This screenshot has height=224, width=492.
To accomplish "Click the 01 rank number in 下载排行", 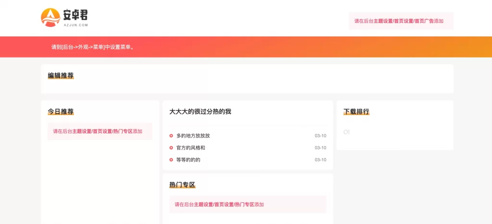I will 346,132.
